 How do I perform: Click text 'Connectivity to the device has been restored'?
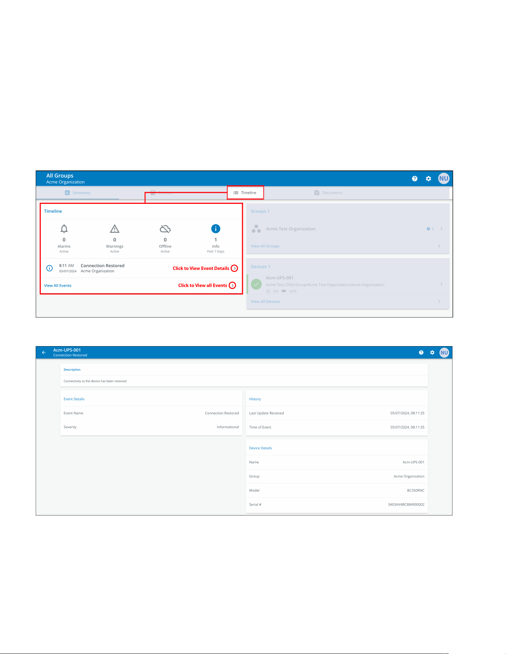pyautogui.click(x=95, y=381)
